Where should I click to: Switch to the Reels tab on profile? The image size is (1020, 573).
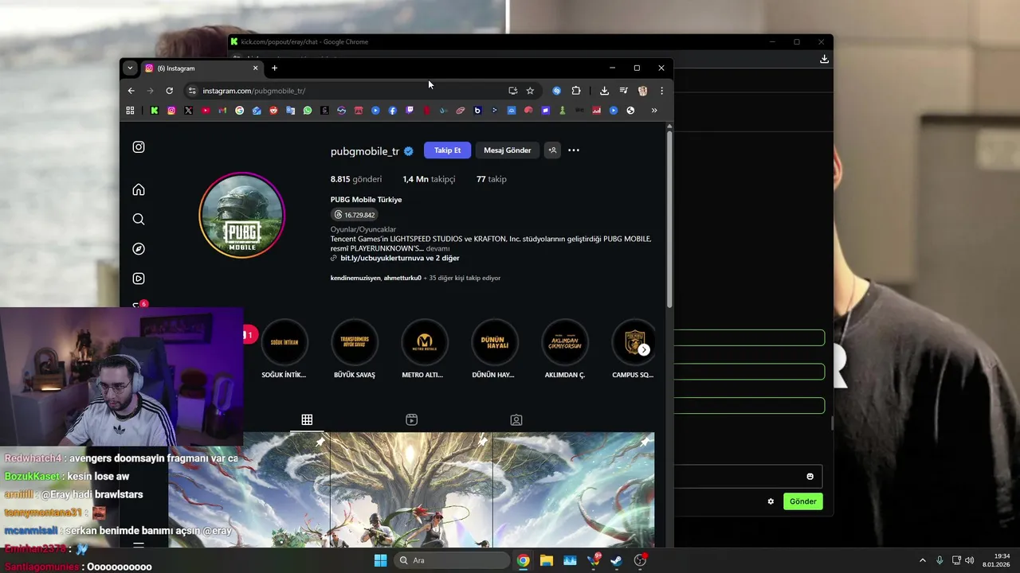point(411,419)
